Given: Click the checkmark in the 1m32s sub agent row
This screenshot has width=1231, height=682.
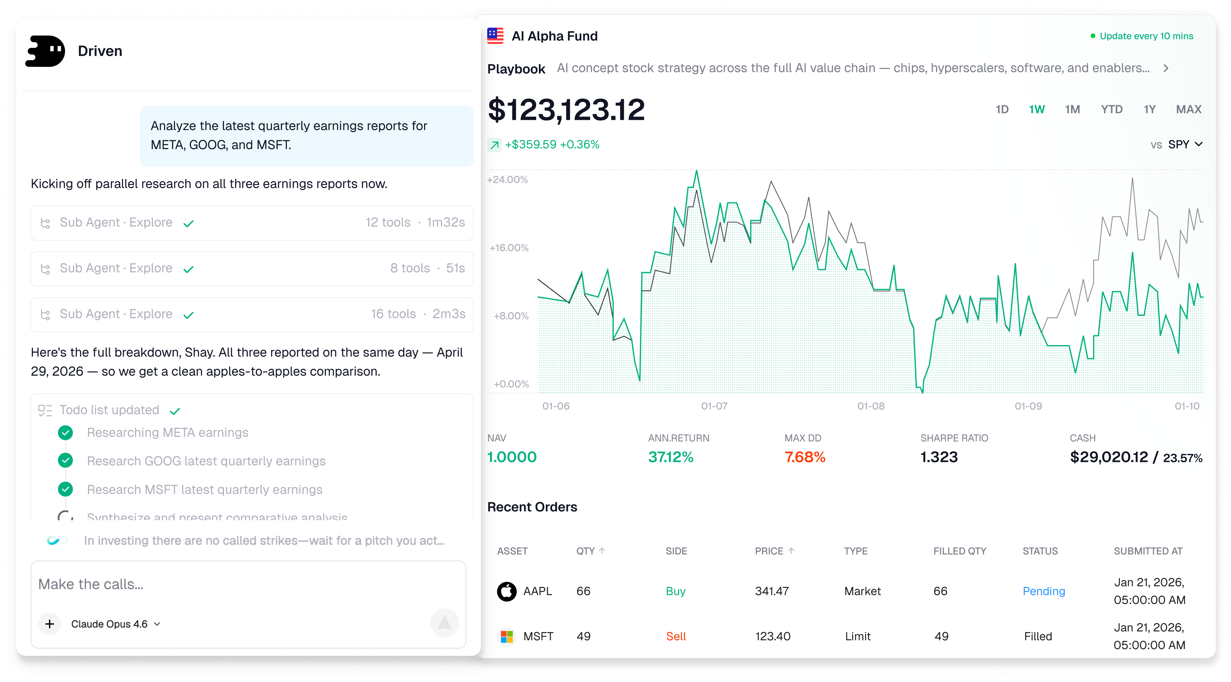Looking at the screenshot, I should tap(189, 223).
